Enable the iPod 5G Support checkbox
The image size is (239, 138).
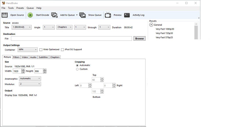[62, 50]
